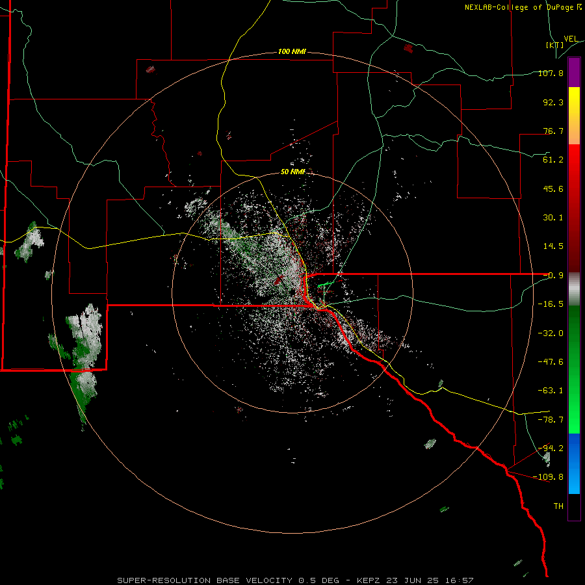Pick the blue segment of velocity color bar
This screenshot has height=585, width=585.
(574, 463)
